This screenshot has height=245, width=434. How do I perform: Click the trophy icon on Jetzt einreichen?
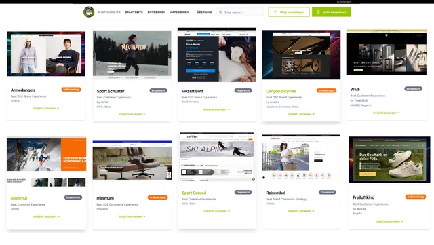point(318,12)
